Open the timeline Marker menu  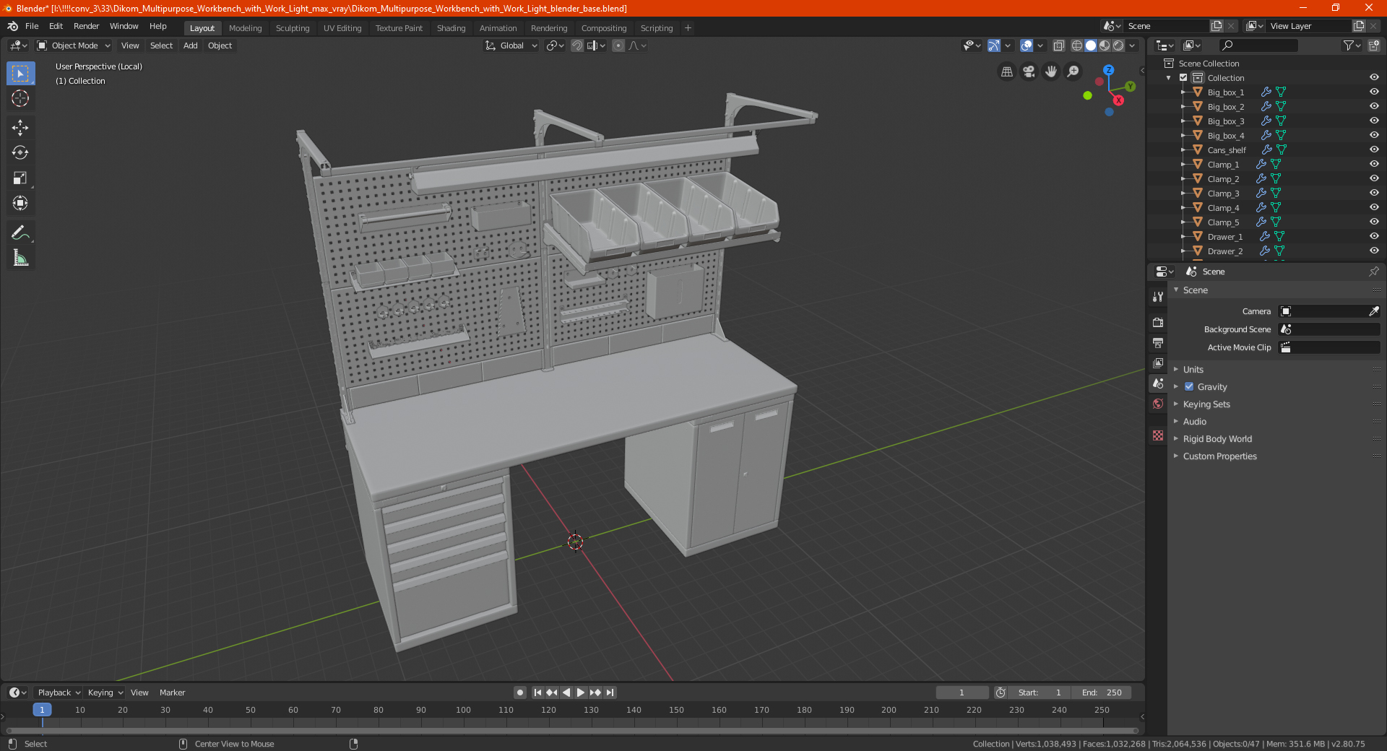point(172,693)
